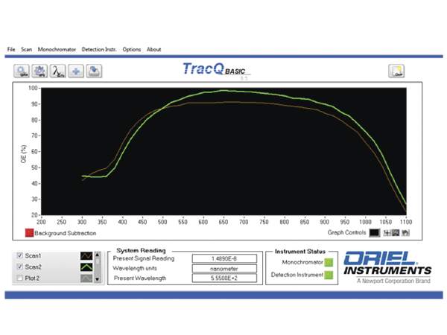The image size is (447, 335).
Task: Click the plus toolbar icon
Action: tap(76, 71)
